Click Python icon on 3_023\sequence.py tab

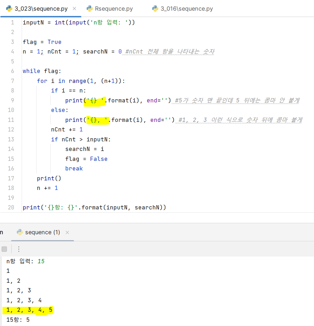(9, 9)
